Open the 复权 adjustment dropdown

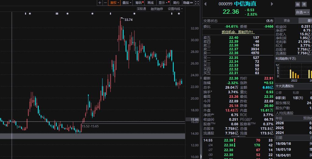(114, 3)
